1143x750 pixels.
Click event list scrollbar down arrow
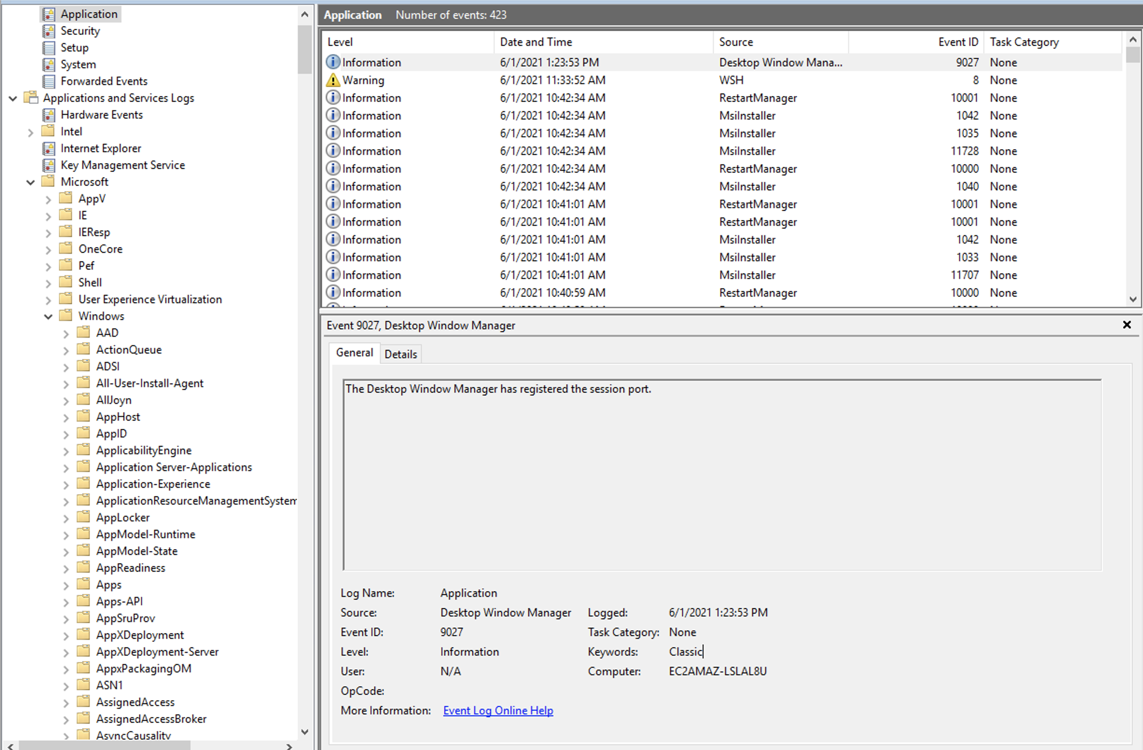[1133, 299]
